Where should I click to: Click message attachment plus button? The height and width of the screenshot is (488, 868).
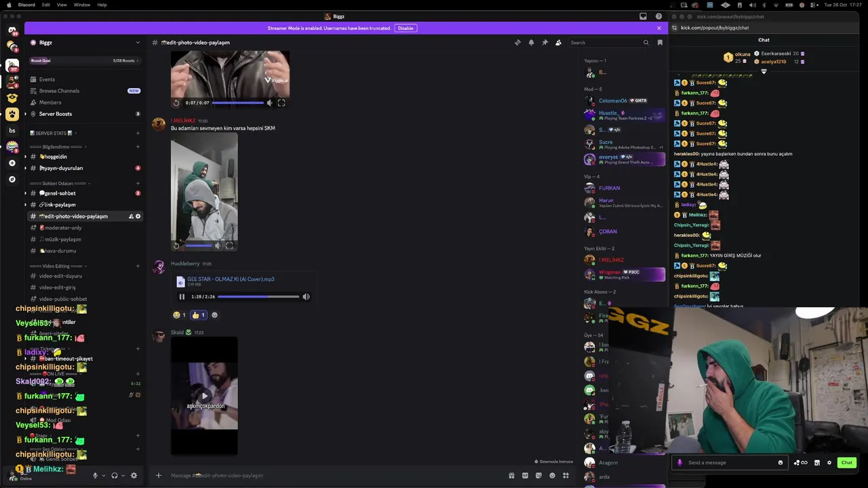point(159,475)
